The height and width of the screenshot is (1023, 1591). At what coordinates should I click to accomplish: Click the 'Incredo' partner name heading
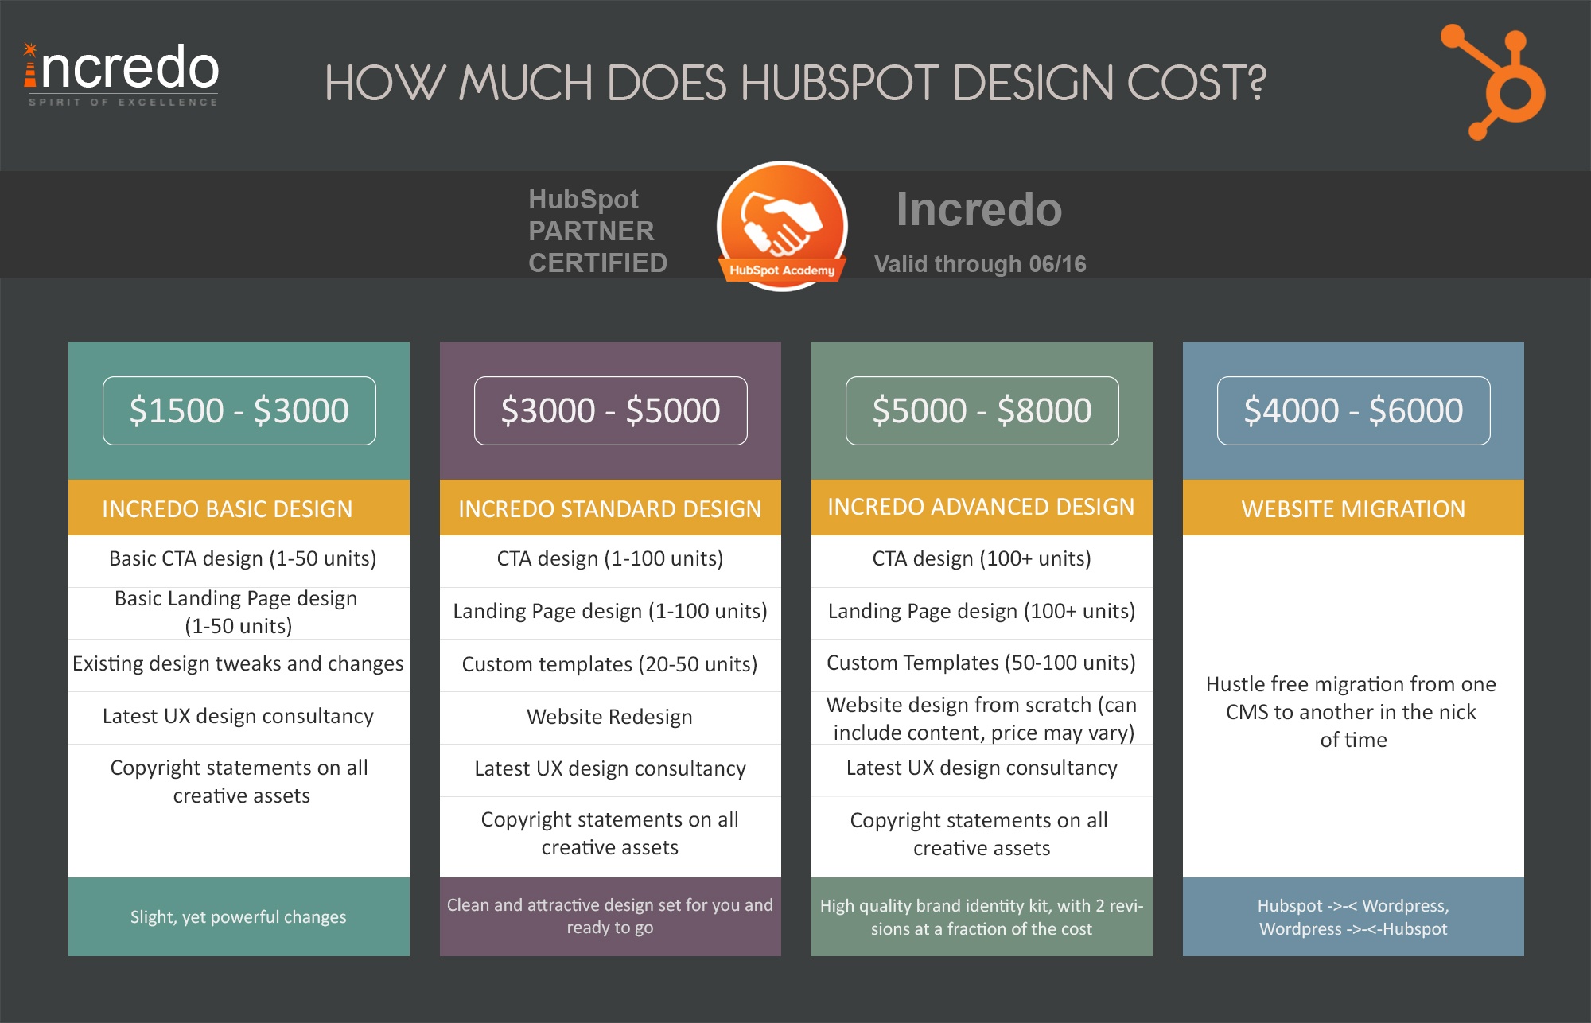(979, 209)
